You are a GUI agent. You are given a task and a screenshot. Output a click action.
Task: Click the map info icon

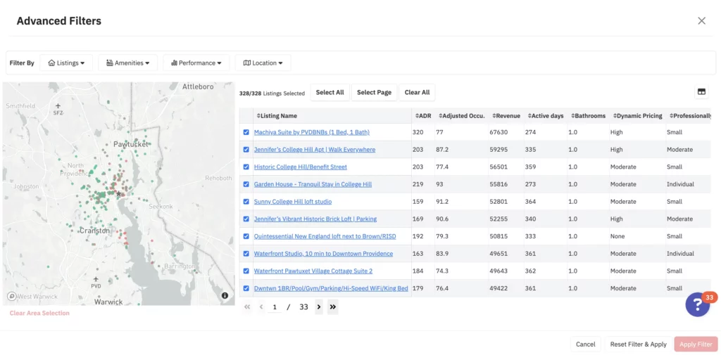point(225,296)
